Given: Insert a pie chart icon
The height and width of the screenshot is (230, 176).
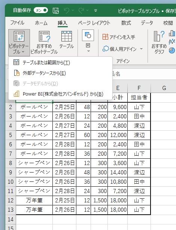Looking at the screenshot, I should click(172, 50).
